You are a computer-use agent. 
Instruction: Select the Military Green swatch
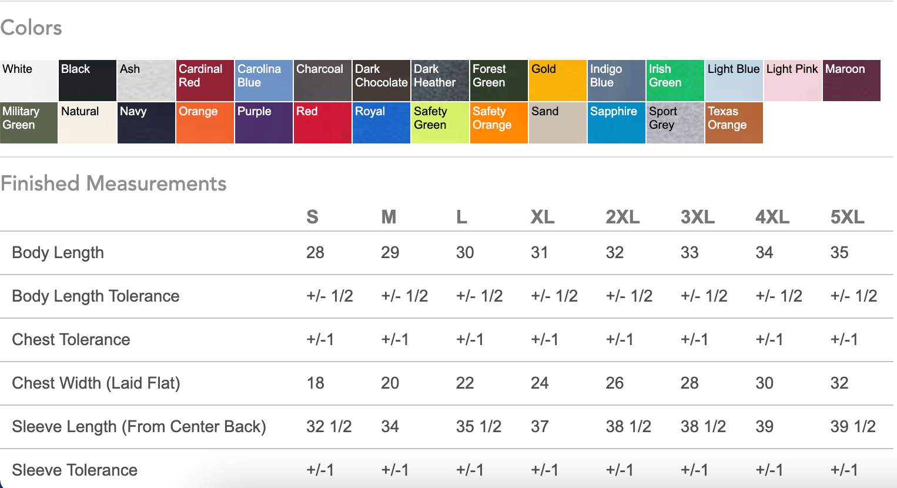tap(29, 123)
